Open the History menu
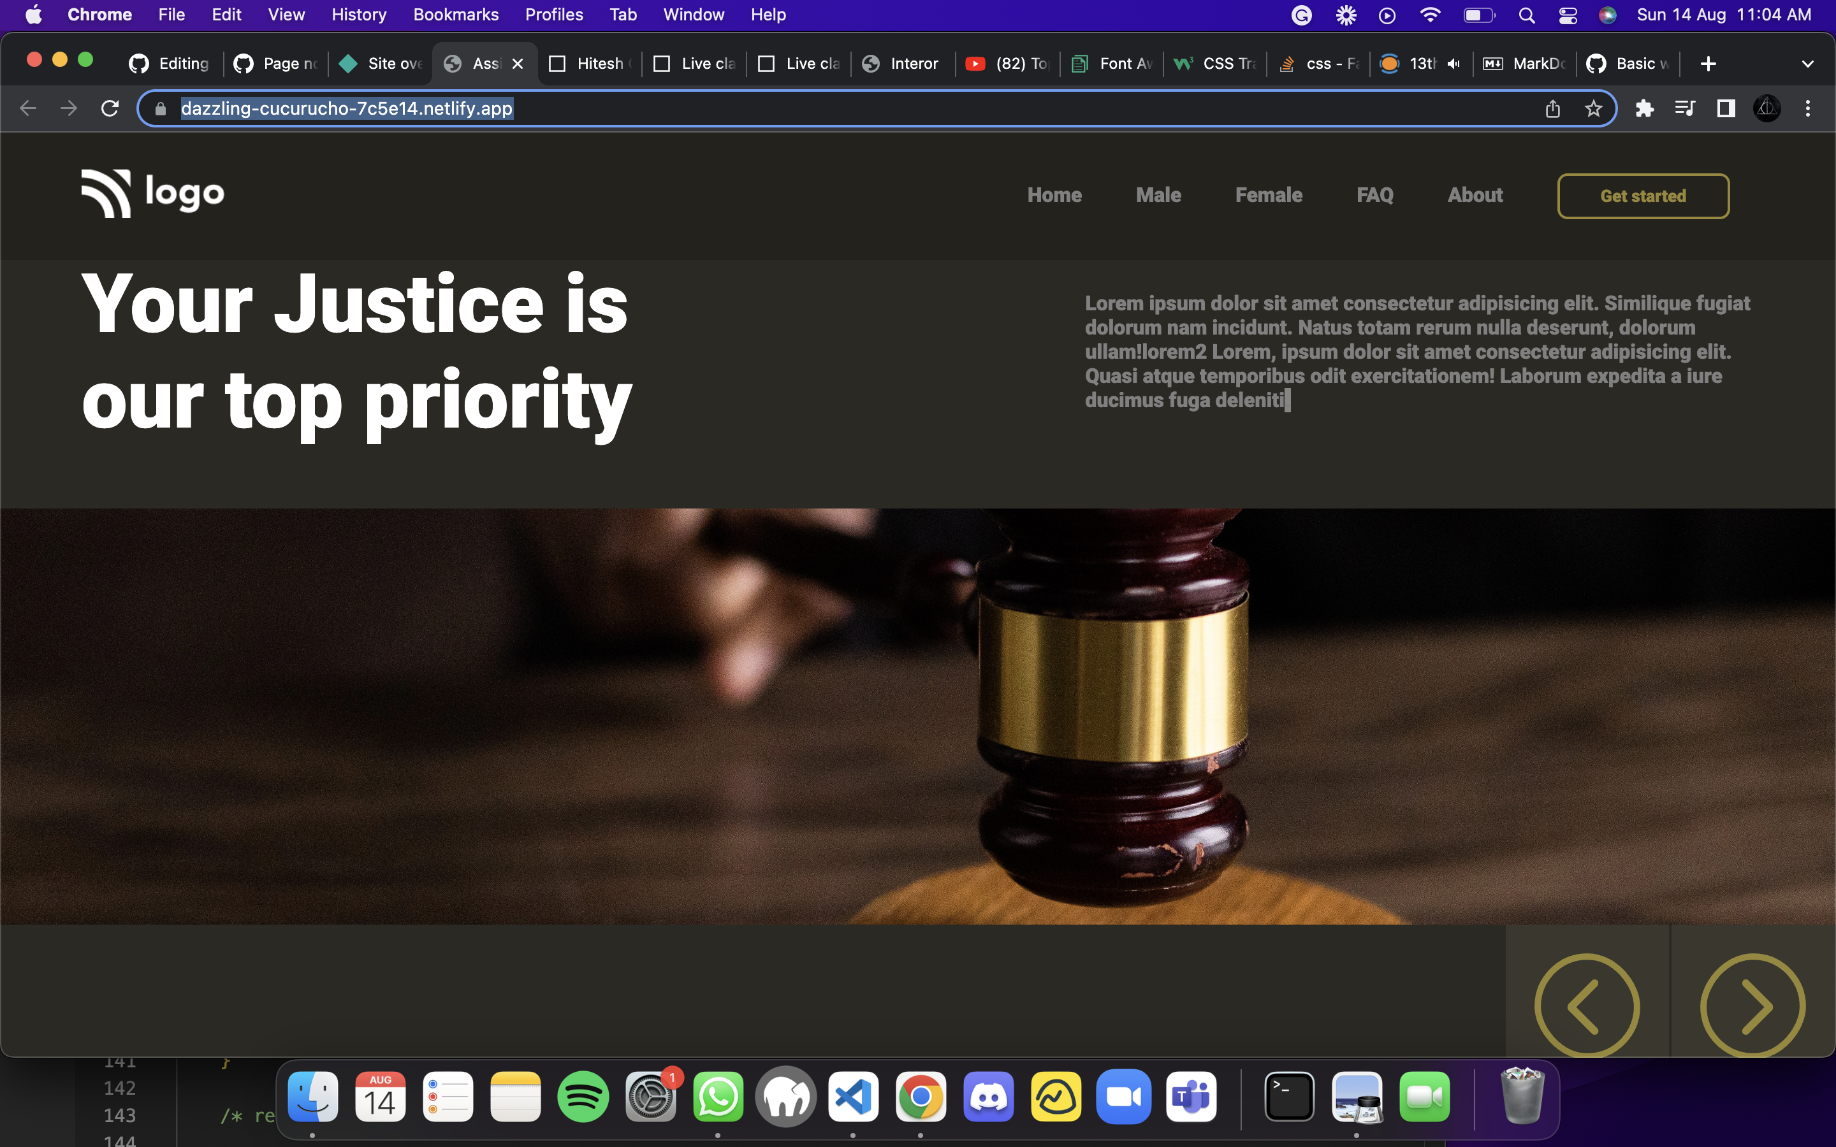Image resolution: width=1836 pixels, height=1147 pixels. coord(359,15)
